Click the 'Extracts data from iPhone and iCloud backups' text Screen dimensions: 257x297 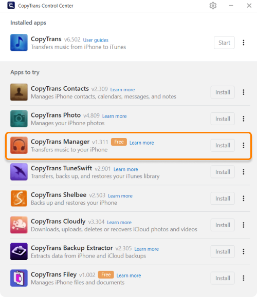click(88, 256)
